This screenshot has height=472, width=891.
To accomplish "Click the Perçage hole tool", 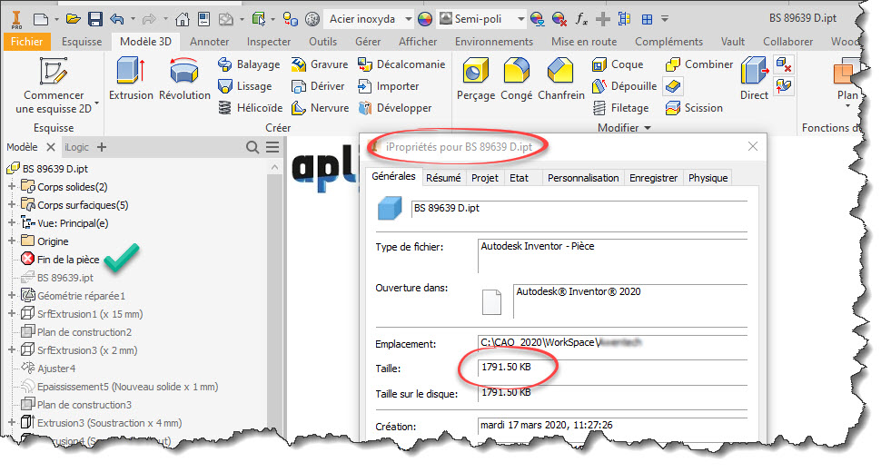I will click(476, 78).
